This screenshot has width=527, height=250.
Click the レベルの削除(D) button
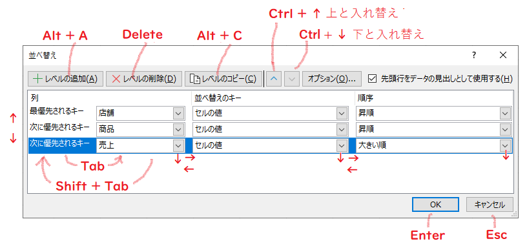click(x=144, y=79)
